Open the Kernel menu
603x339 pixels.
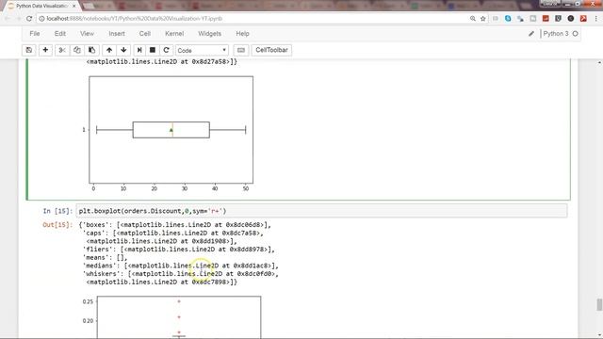coord(174,34)
